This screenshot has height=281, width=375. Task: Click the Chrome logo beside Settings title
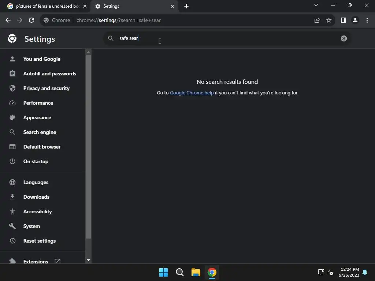click(12, 38)
